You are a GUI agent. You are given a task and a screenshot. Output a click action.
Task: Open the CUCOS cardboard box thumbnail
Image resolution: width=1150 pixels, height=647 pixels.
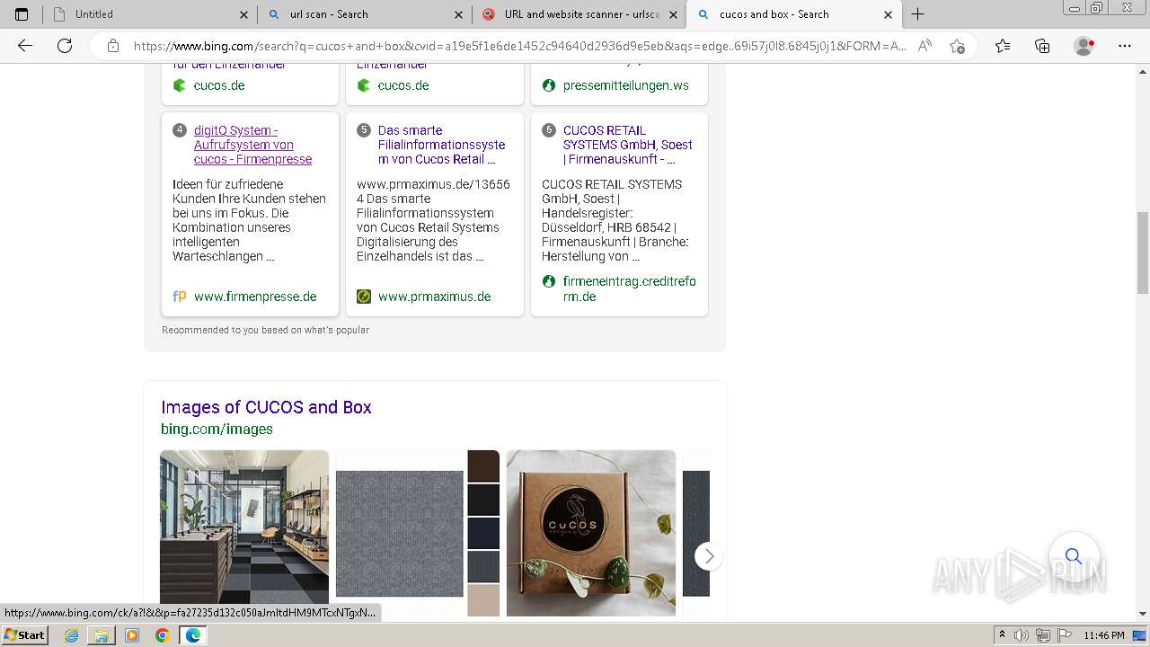[591, 533]
